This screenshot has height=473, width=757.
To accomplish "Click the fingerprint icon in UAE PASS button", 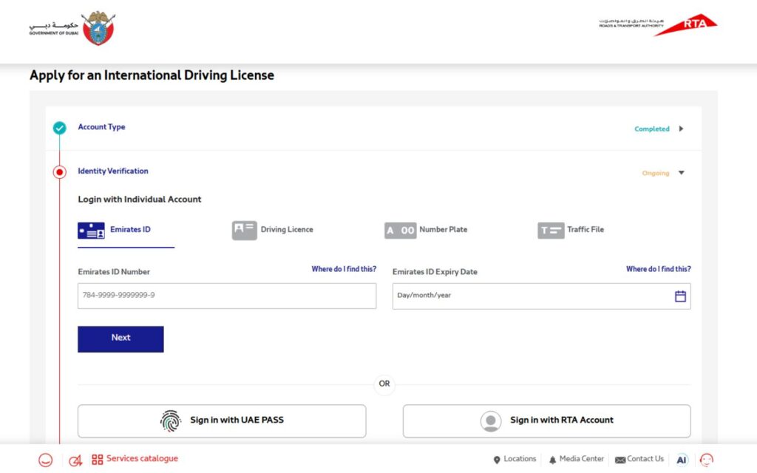I will pyautogui.click(x=171, y=421).
